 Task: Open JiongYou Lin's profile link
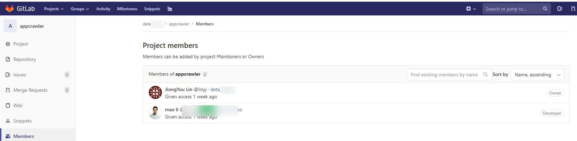[x=178, y=89]
